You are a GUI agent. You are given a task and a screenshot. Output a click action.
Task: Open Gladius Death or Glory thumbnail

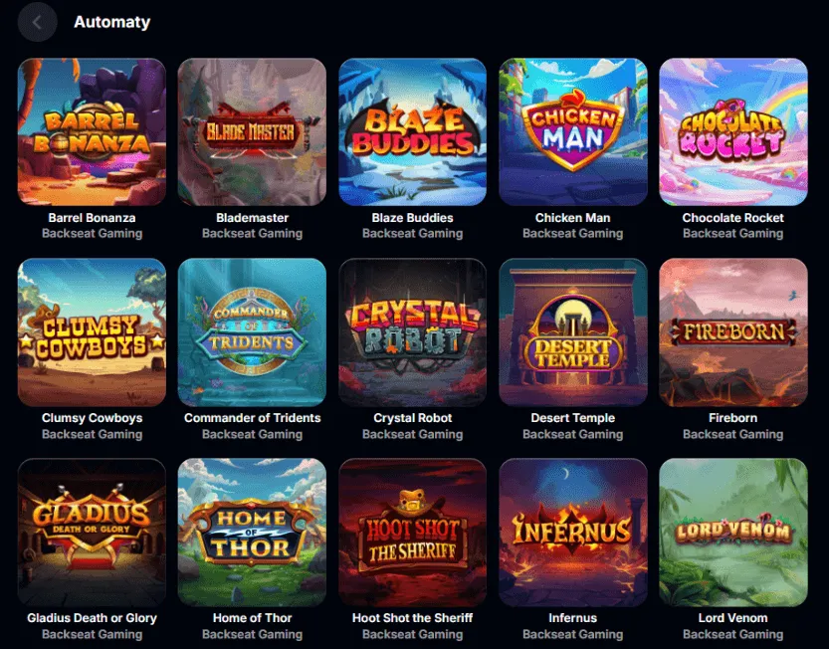(x=92, y=533)
